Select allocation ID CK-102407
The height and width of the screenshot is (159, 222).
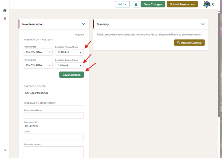point(32,126)
